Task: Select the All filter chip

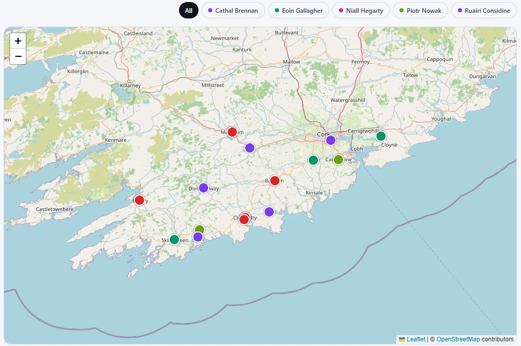Action: (189, 10)
